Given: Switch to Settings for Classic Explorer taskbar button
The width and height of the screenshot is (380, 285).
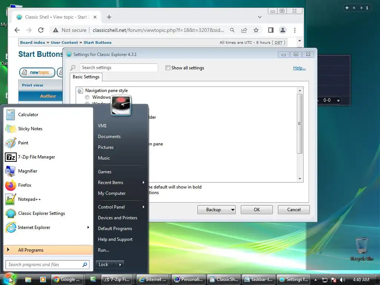Looking at the screenshot, I should tap(294, 279).
